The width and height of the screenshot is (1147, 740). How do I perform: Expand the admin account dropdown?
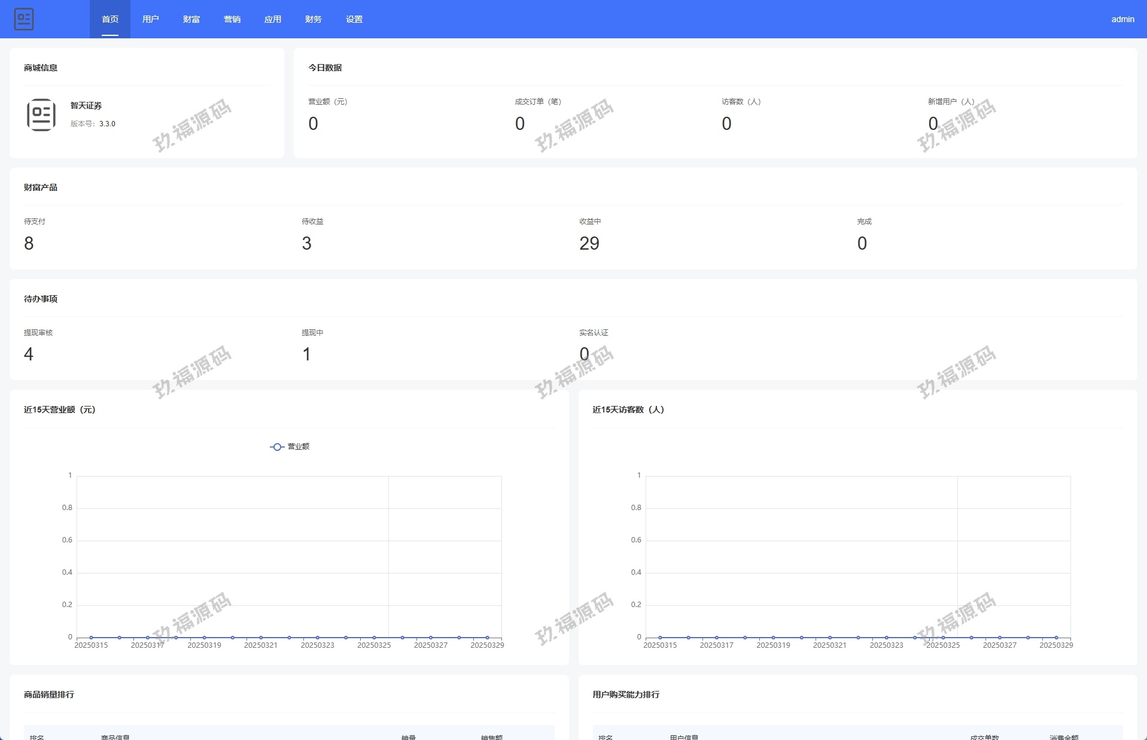[x=1122, y=19]
